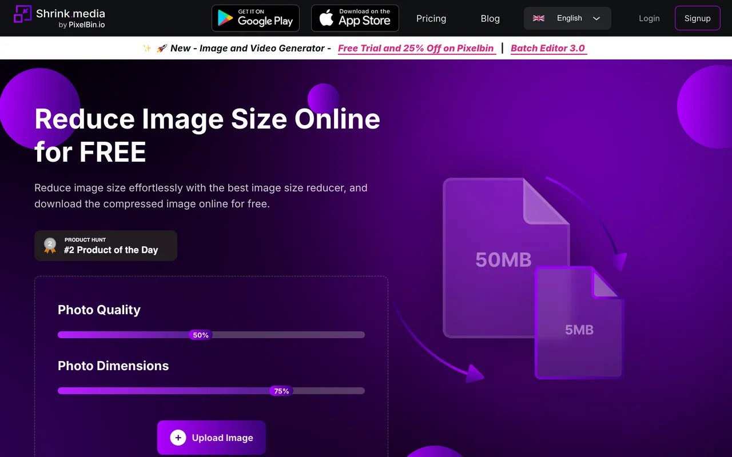732x457 pixels.
Task: Open the Apple App Store badge
Action: coord(355,18)
